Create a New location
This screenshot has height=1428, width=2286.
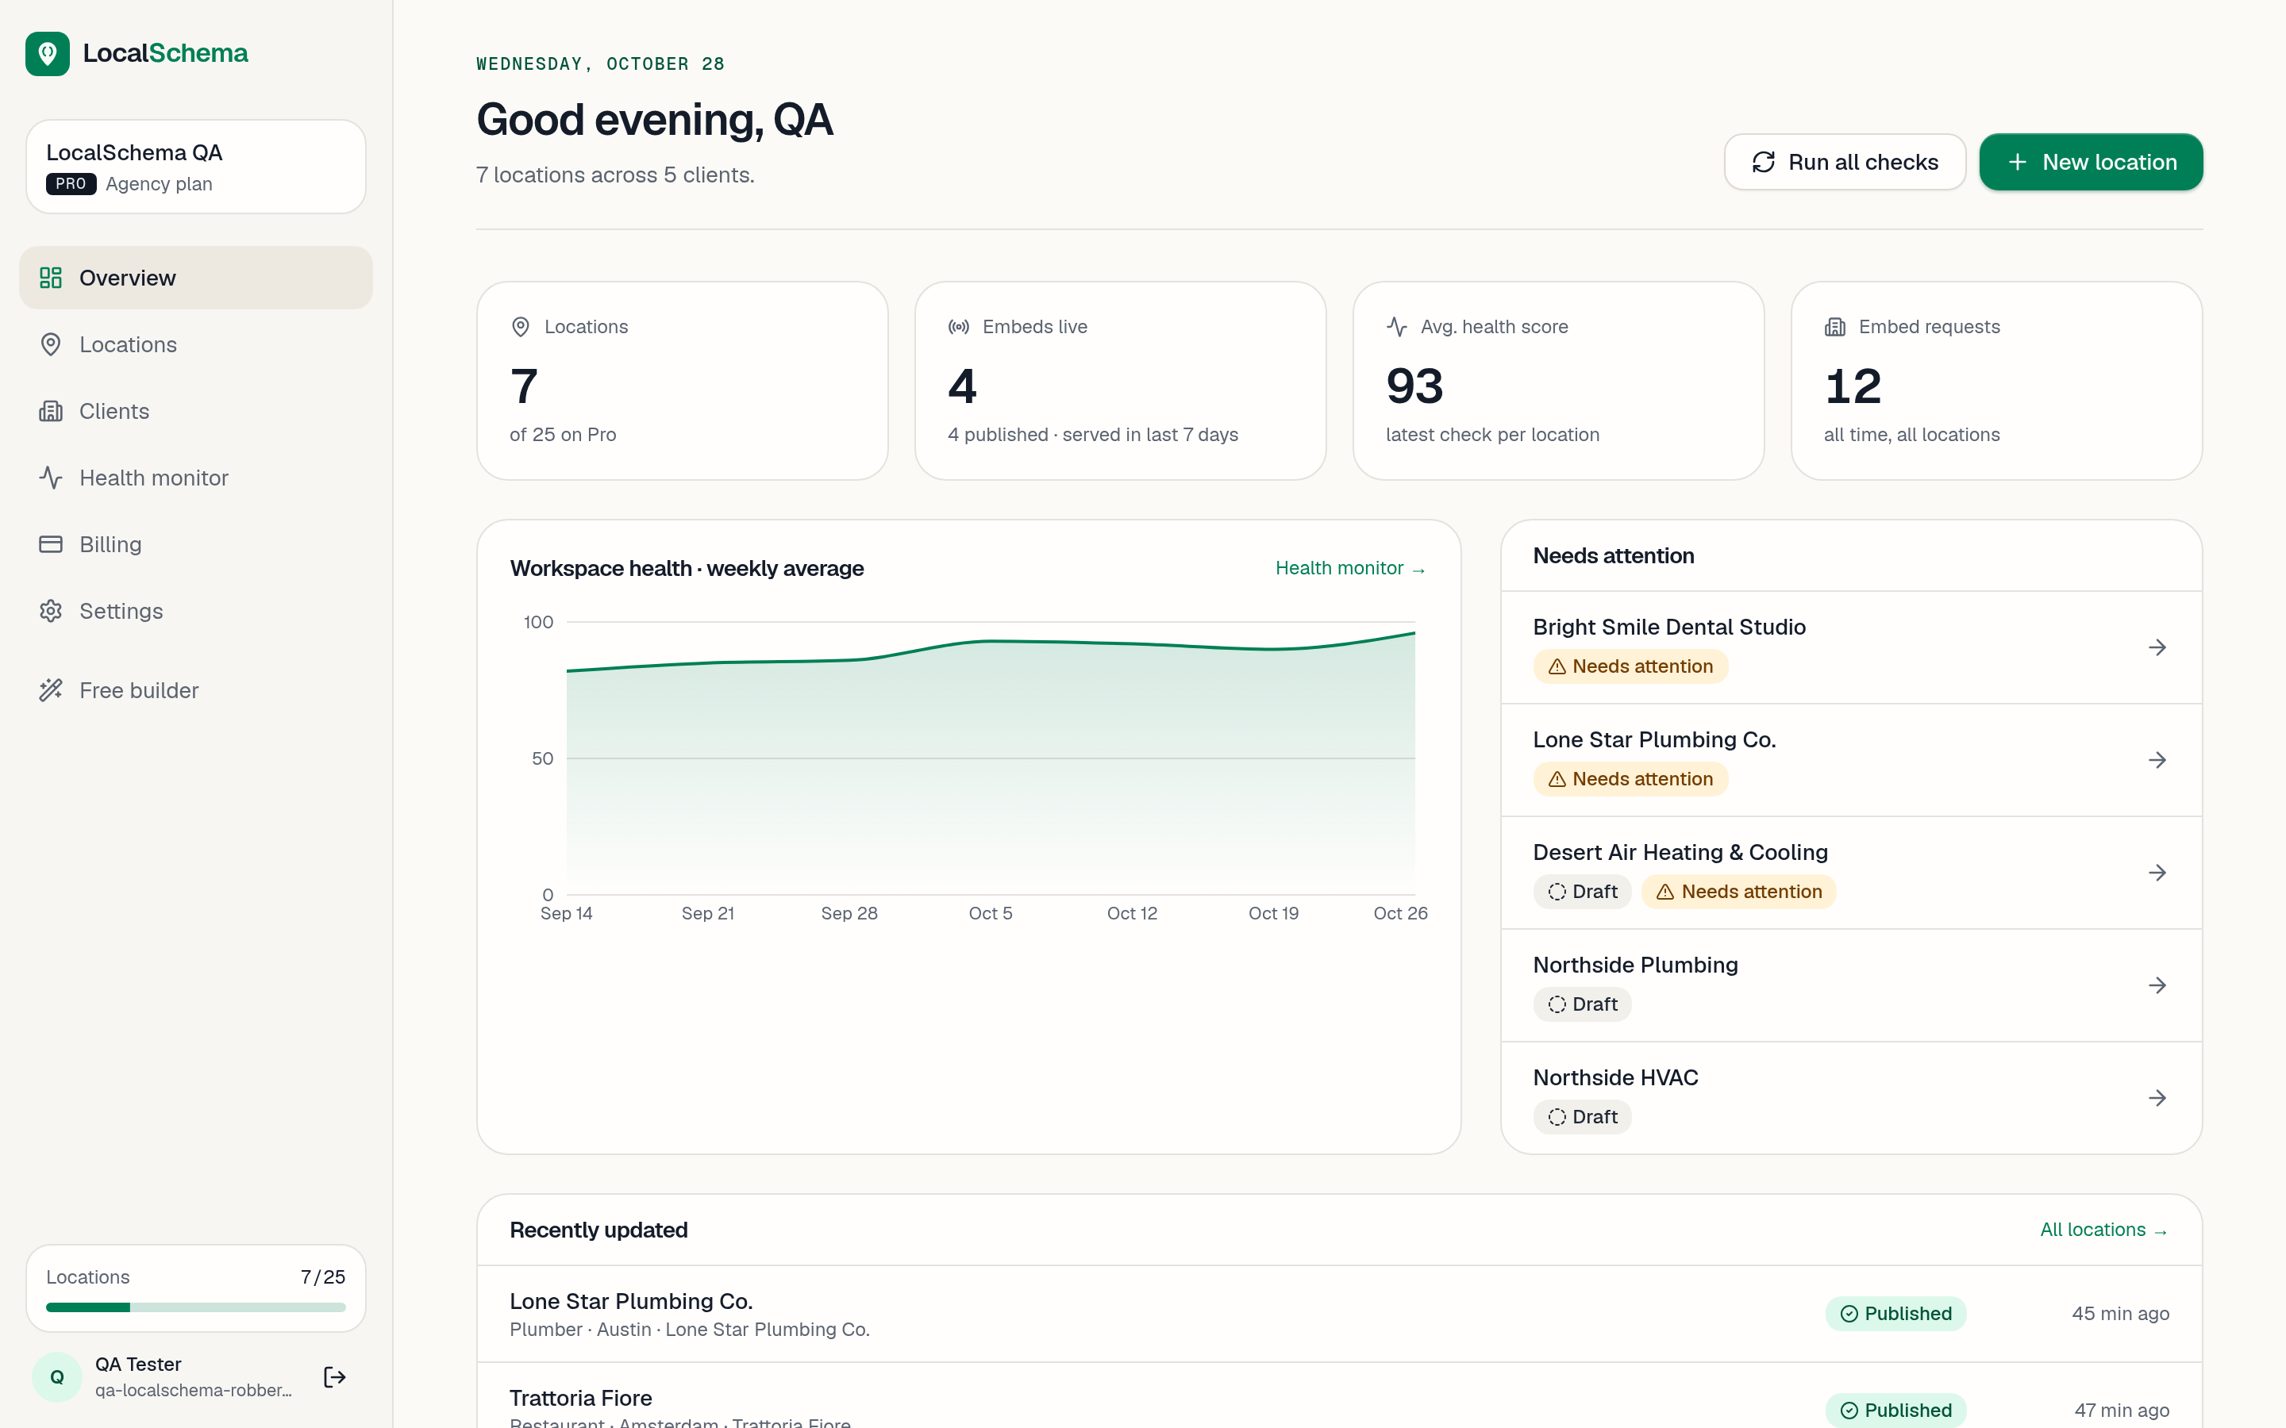click(x=2092, y=163)
